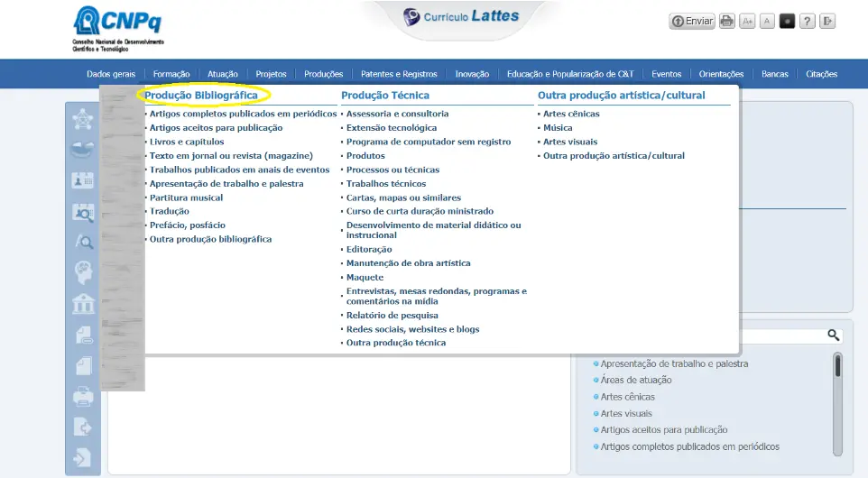Click the head profile sidebar icon

pos(83,271)
